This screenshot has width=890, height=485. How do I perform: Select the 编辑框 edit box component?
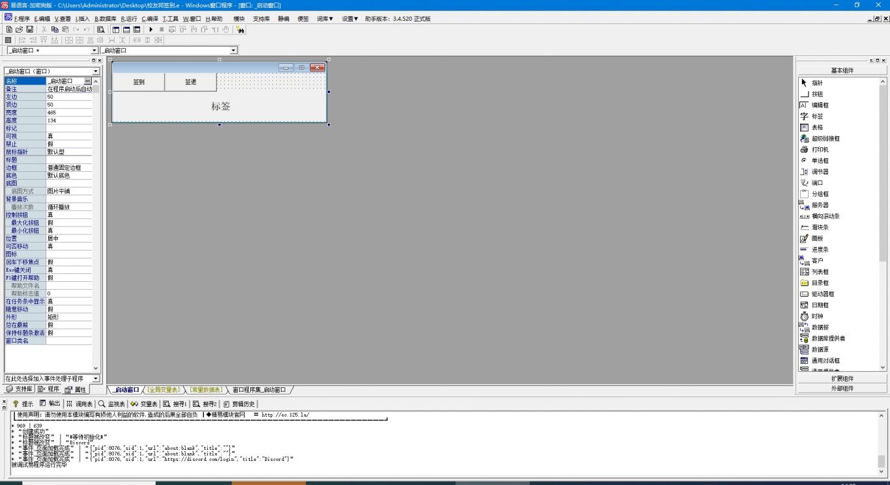point(814,105)
